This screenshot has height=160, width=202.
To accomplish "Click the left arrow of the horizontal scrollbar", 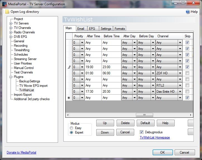I will (x=68, y=115).
